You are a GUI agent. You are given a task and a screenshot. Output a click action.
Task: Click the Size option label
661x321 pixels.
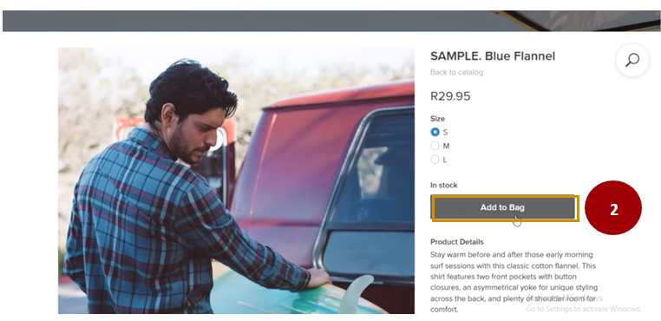437,119
